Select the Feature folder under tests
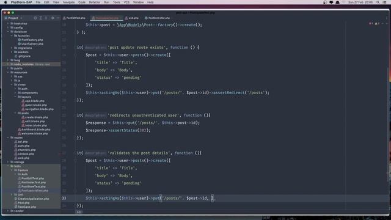The image size is (391, 220). (x=21, y=170)
